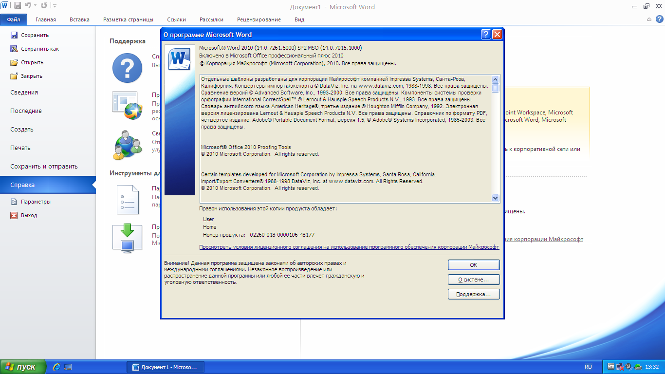This screenshot has width=665, height=374.
Task: Click the Поддержка... button in the dialog
Action: [x=474, y=294]
